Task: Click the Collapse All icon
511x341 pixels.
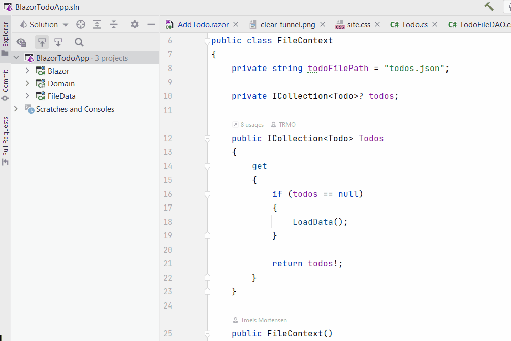Action: tap(114, 24)
